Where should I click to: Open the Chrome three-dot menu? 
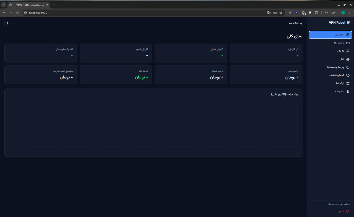click(x=350, y=13)
